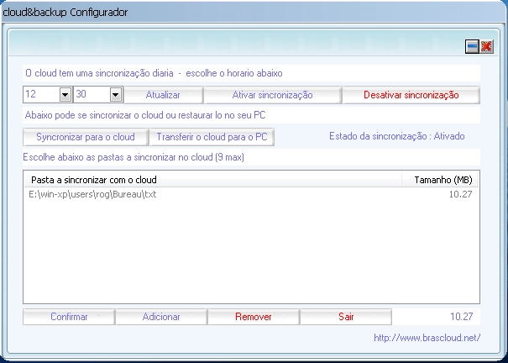
Task: Click the total size 10.27 beside Sair
Action: [x=461, y=316]
